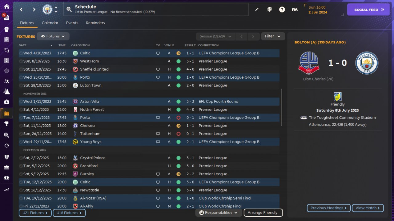The height and width of the screenshot is (221, 394).
Task: Open the Transfers arrows icon
Action: [x=6, y=145]
